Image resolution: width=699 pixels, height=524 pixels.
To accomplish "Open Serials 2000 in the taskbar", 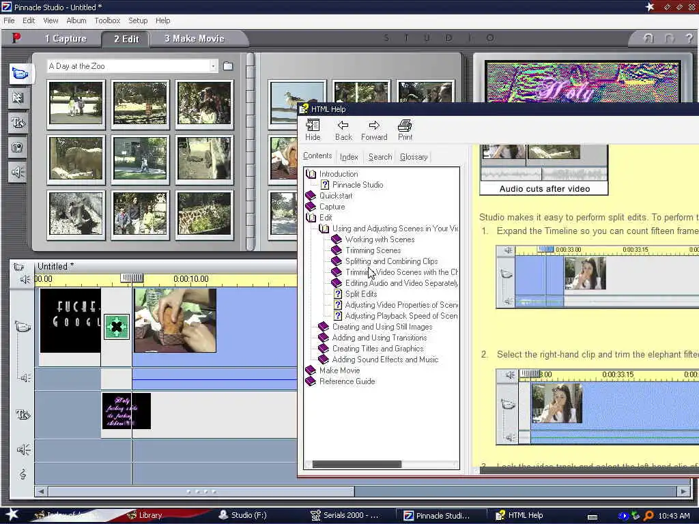I will pyautogui.click(x=345, y=516).
